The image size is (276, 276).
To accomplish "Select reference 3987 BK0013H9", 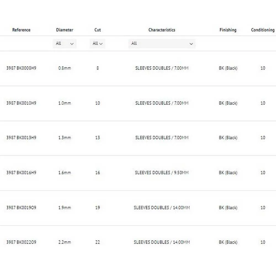I will (x=21, y=137).
